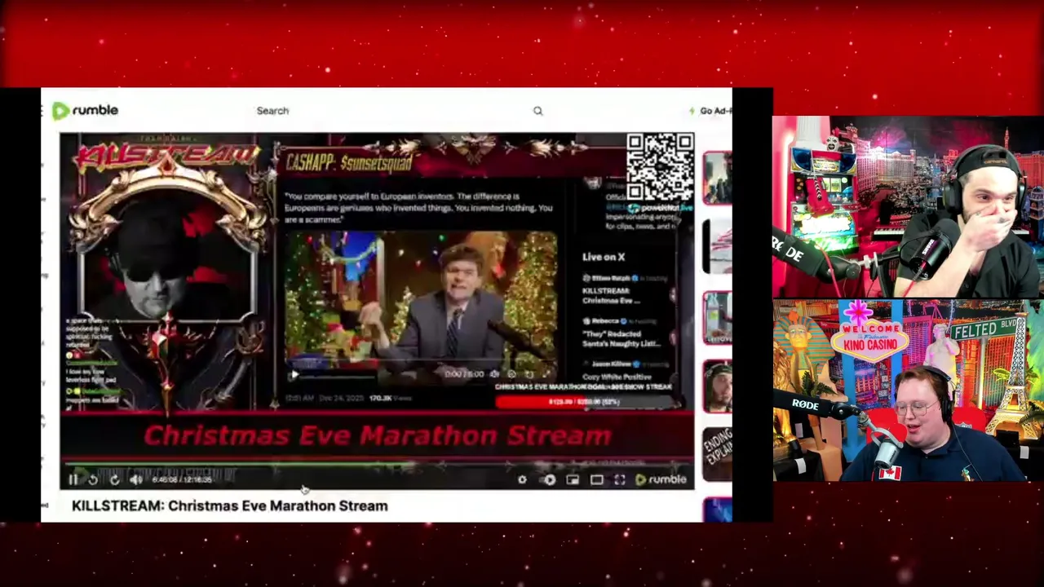Click the QR code in the stream
This screenshot has width=1044, height=587.
pyautogui.click(x=660, y=167)
